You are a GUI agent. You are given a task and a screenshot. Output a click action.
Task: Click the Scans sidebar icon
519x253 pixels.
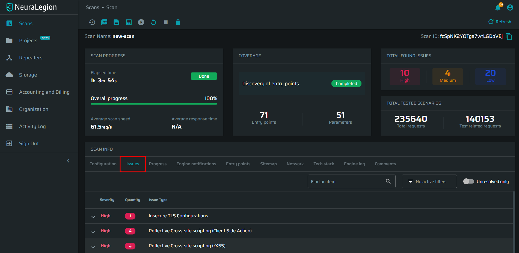click(9, 23)
